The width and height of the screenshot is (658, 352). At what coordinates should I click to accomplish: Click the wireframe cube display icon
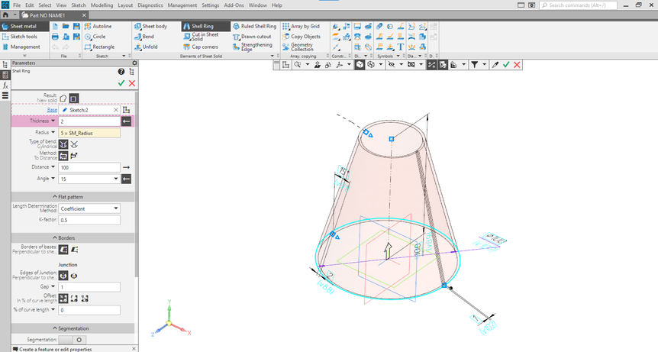pyautogui.click(x=371, y=65)
